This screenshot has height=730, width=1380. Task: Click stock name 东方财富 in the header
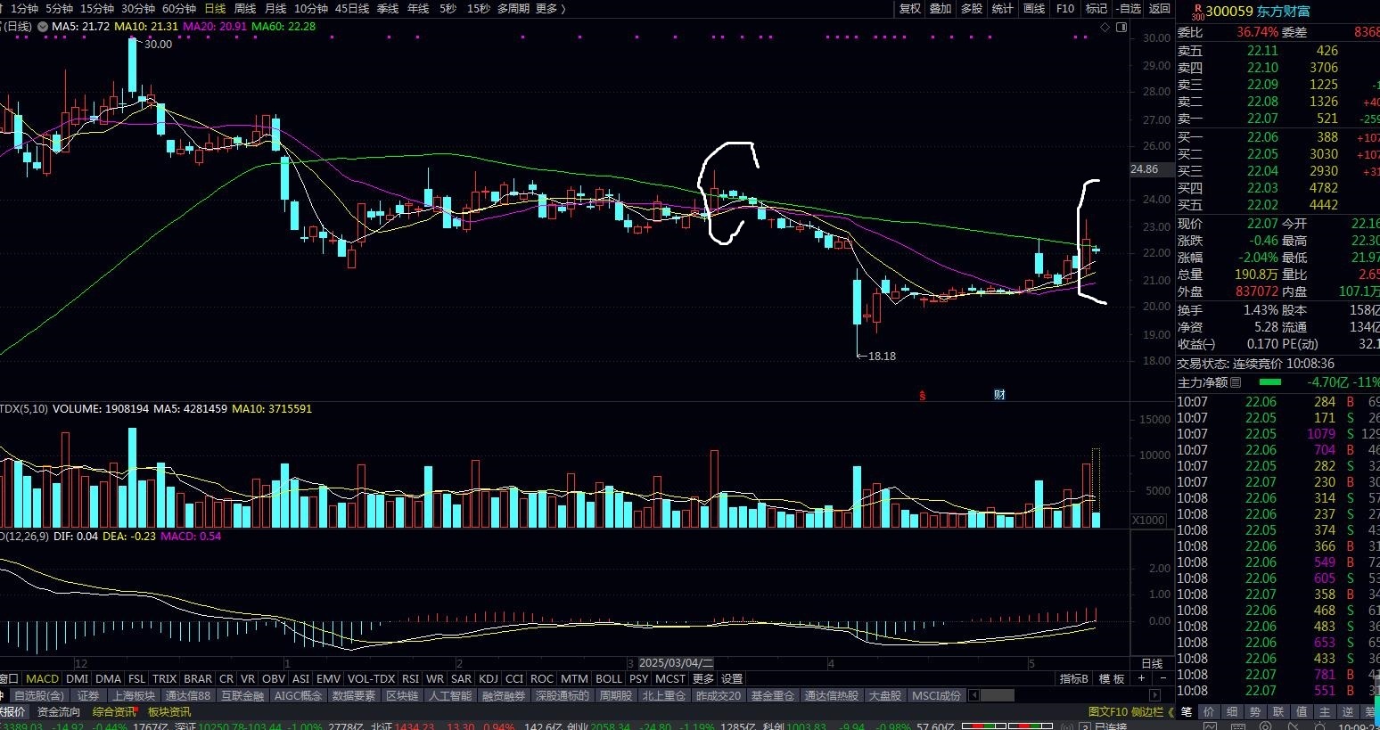point(1284,11)
